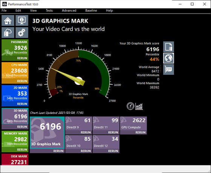Rerun the DirectX 11 test
This screenshot has height=173, width=211.
113,132
